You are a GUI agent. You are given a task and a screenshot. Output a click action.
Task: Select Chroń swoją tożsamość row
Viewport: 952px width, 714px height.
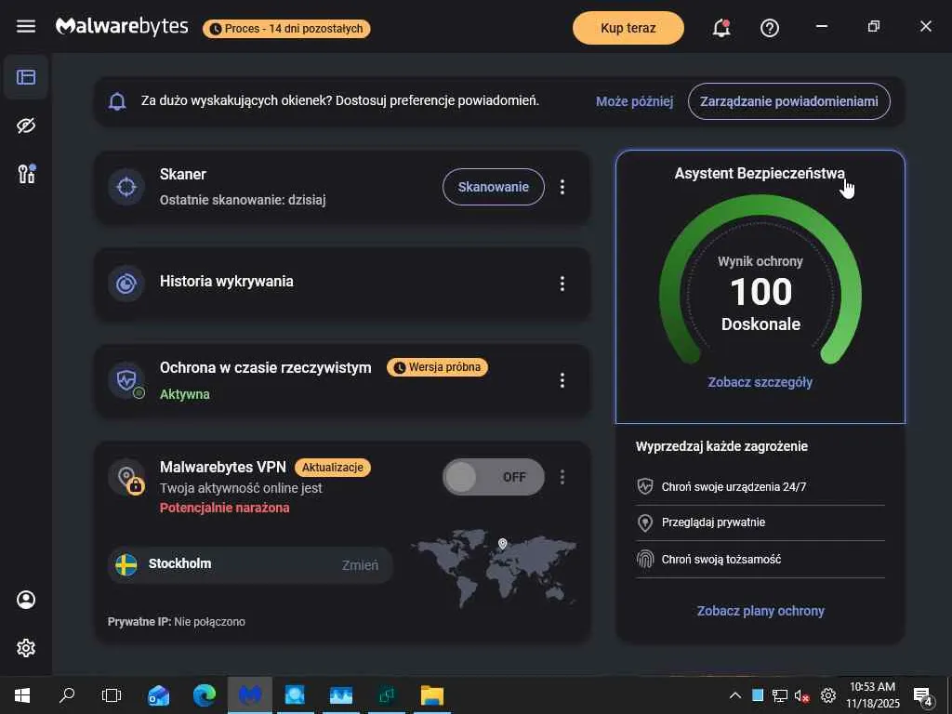click(760, 559)
